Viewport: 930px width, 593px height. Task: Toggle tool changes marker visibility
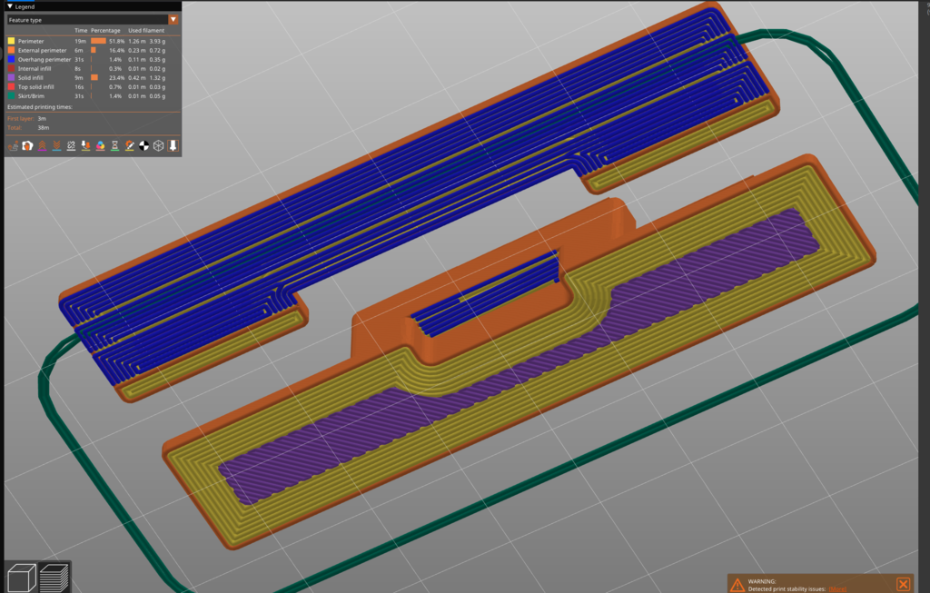(x=85, y=145)
